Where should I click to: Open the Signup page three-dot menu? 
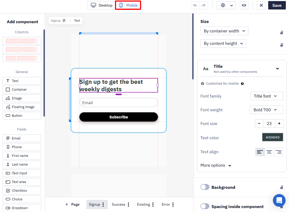(x=103, y=204)
